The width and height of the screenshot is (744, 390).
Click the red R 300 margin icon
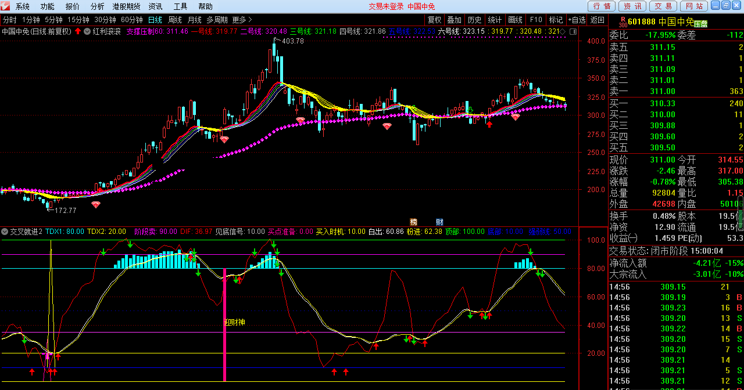623,22
